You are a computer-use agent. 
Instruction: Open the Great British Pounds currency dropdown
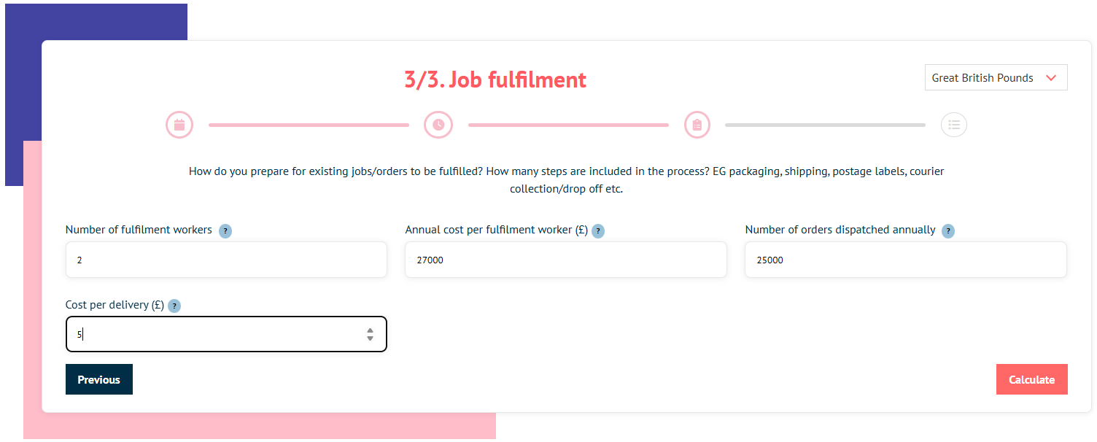(x=996, y=78)
